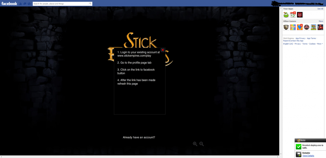Open the App Privacy link
The image size is (326, 158).
tap(301, 38)
